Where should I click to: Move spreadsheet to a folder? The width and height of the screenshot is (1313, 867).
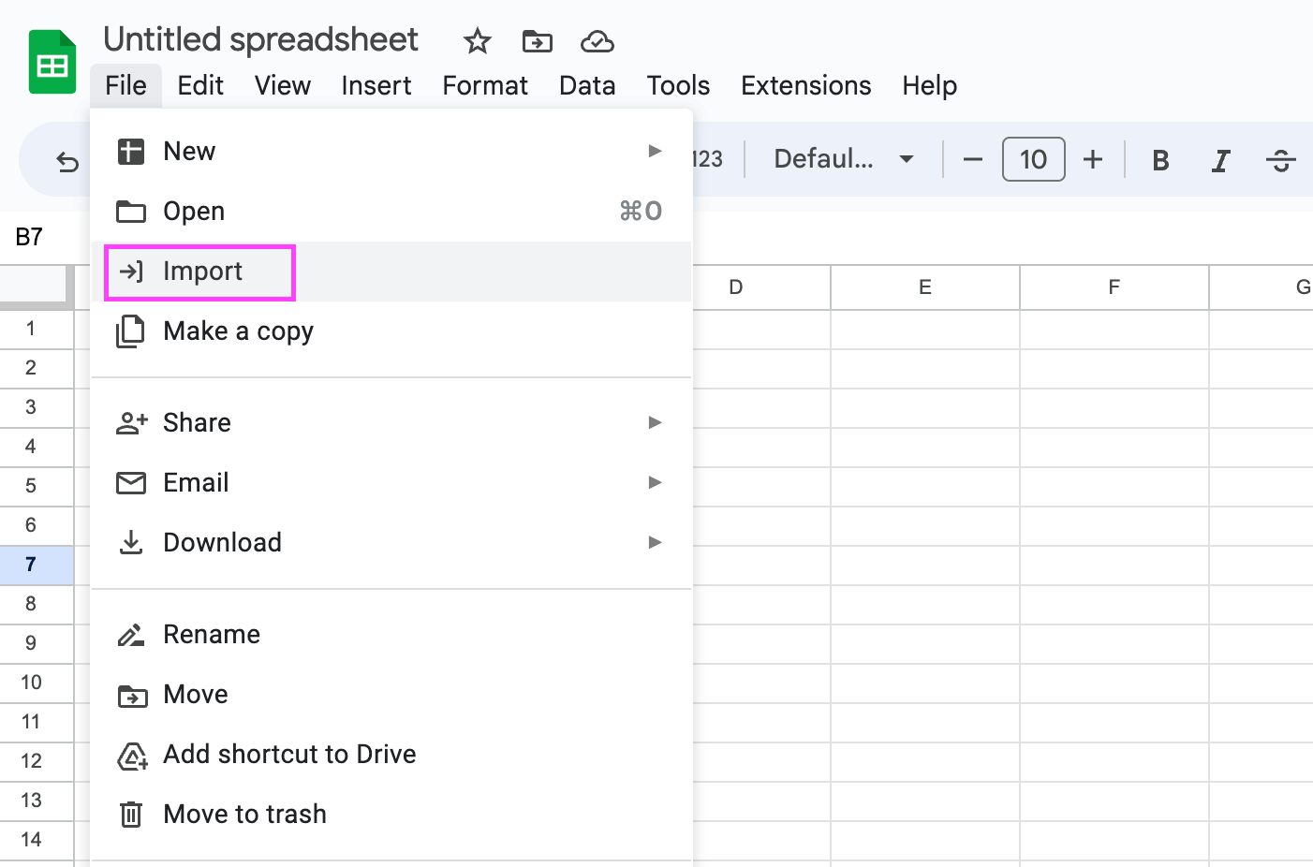(x=537, y=41)
